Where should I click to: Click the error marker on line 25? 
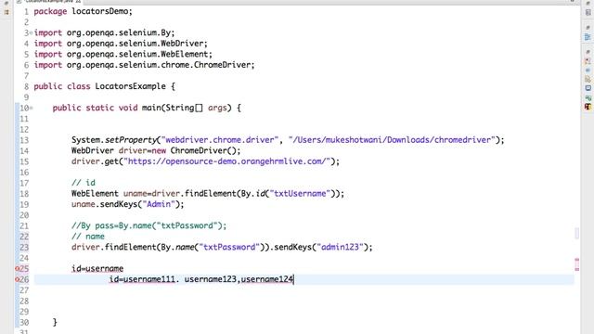(x=17, y=268)
